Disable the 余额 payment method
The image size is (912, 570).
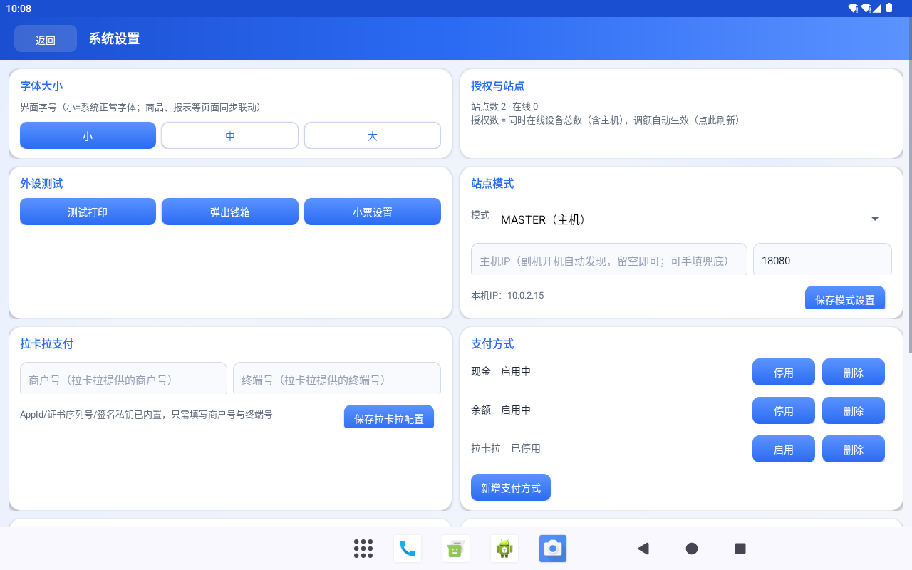coord(784,410)
